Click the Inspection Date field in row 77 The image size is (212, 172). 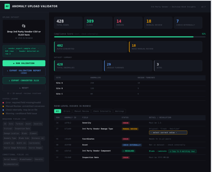(90, 158)
